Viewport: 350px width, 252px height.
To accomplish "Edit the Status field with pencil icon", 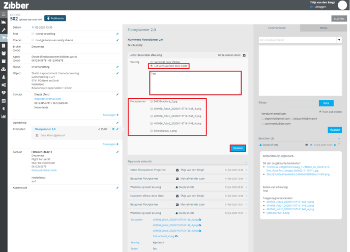I will coord(118,67).
